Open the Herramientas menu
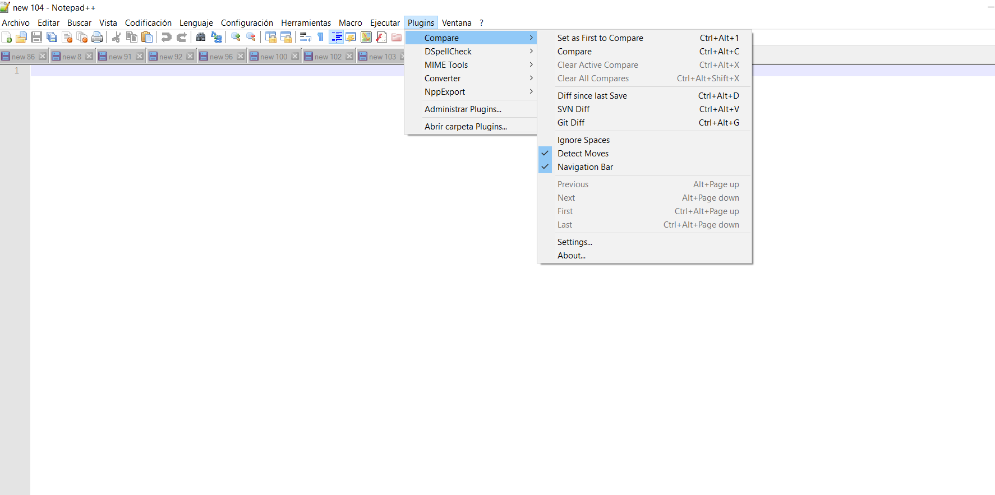This screenshot has width=995, height=495. pyautogui.click(x=306, y=23)
